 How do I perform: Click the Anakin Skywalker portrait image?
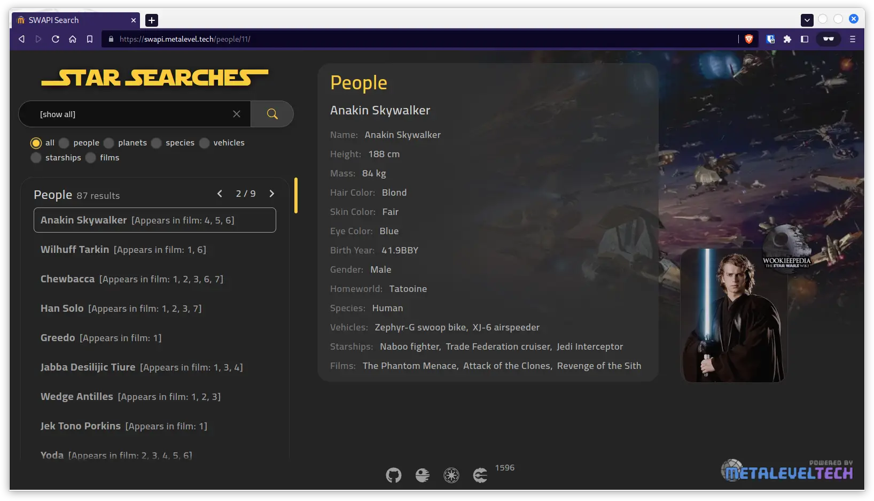tap(733, 315)
